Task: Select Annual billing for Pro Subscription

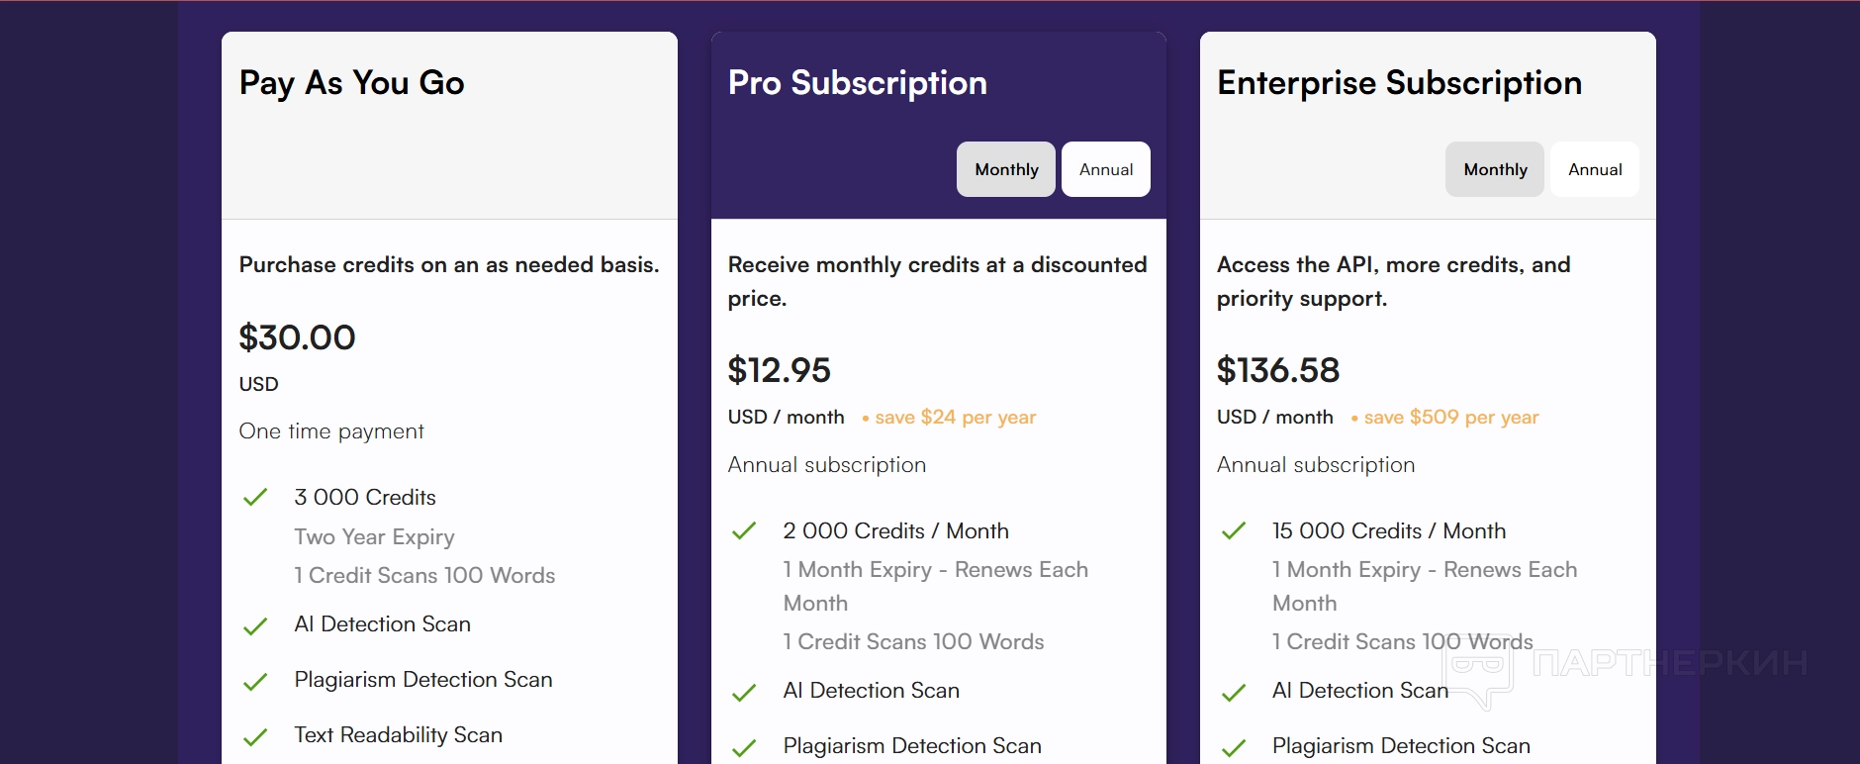Action: pyautogui.click(x=1105, y=169)
